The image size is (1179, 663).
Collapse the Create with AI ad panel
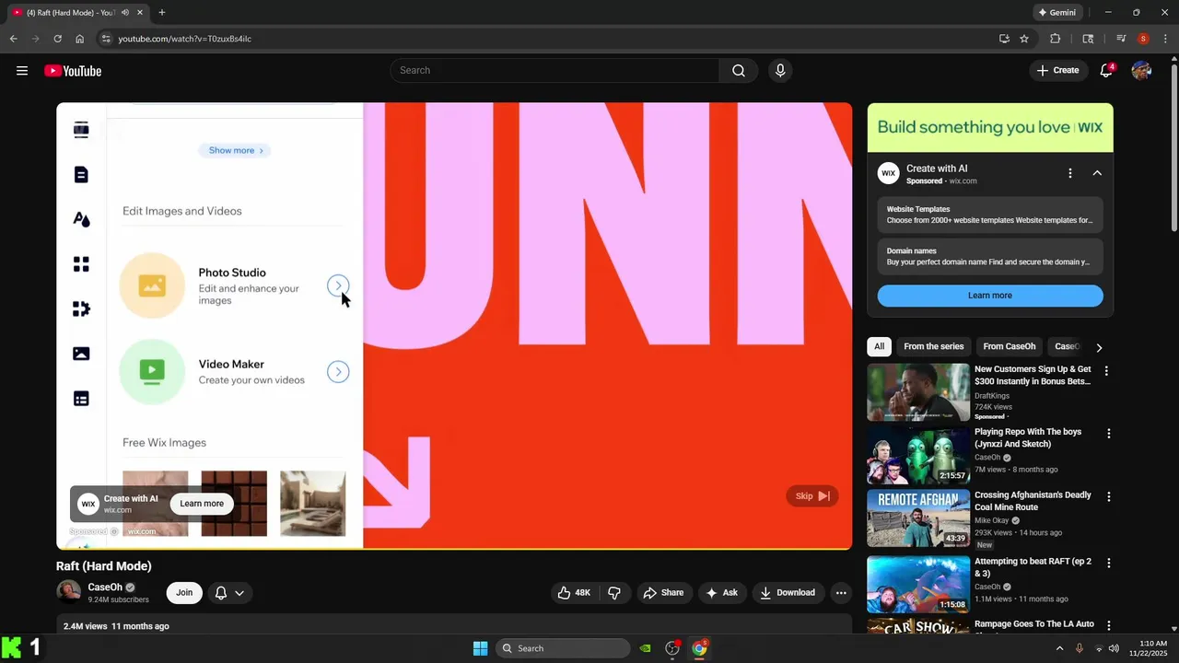pyautogui.click(x=1097, y=173)
